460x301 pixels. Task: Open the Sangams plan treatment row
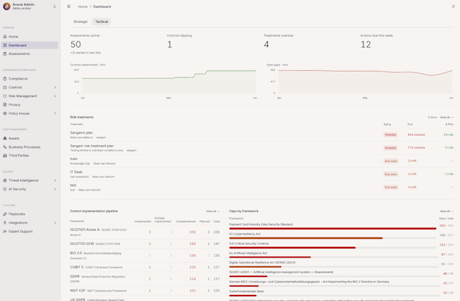click(x=262, y=135)
